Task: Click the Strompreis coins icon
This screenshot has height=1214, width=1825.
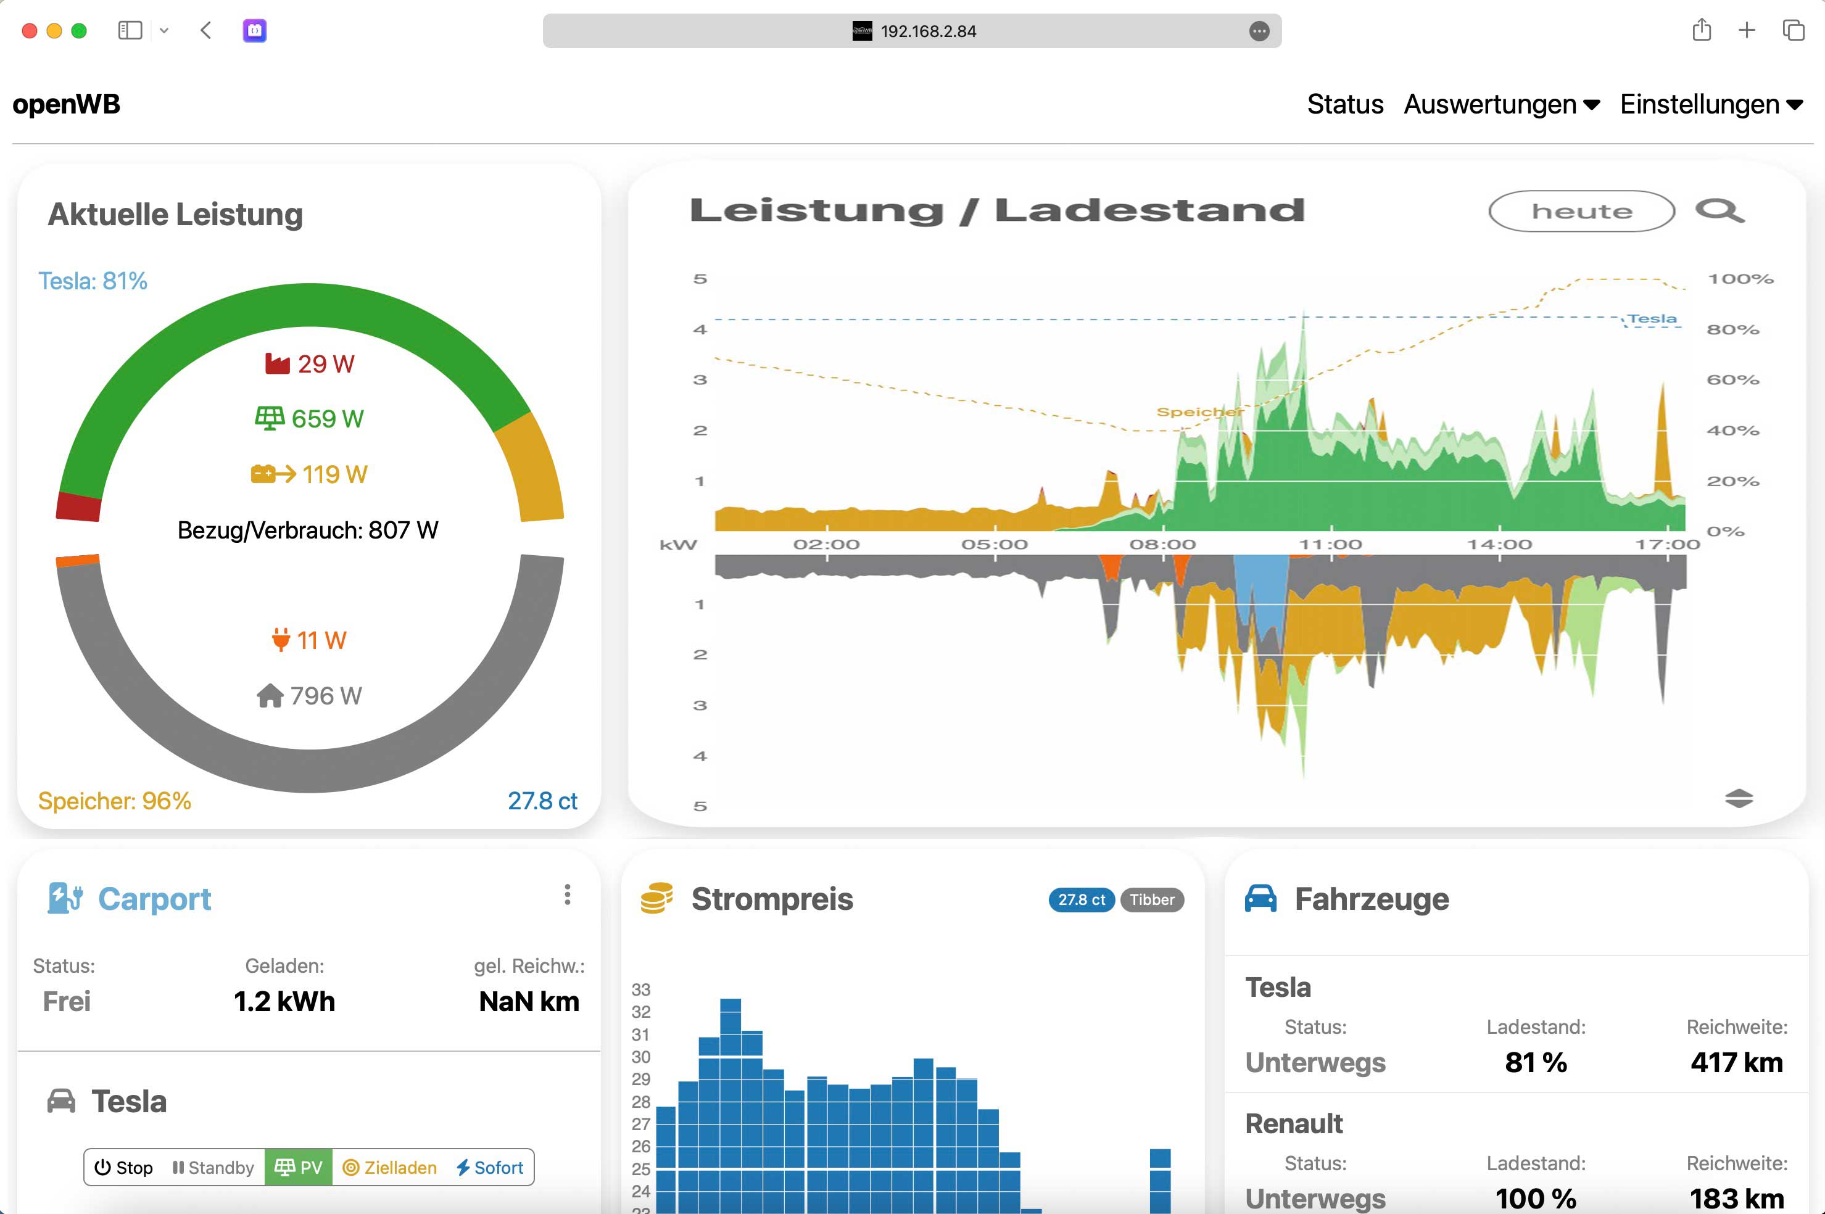Action: [x=656, y=898]
